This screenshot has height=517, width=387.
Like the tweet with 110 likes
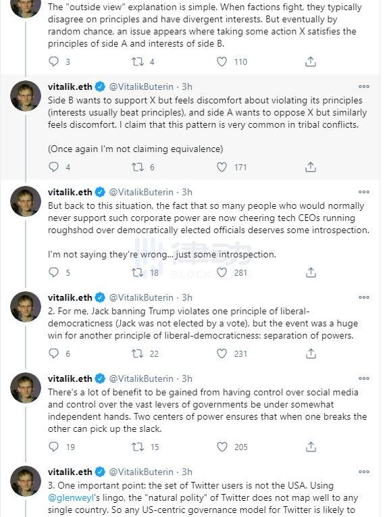coord(222,61)
